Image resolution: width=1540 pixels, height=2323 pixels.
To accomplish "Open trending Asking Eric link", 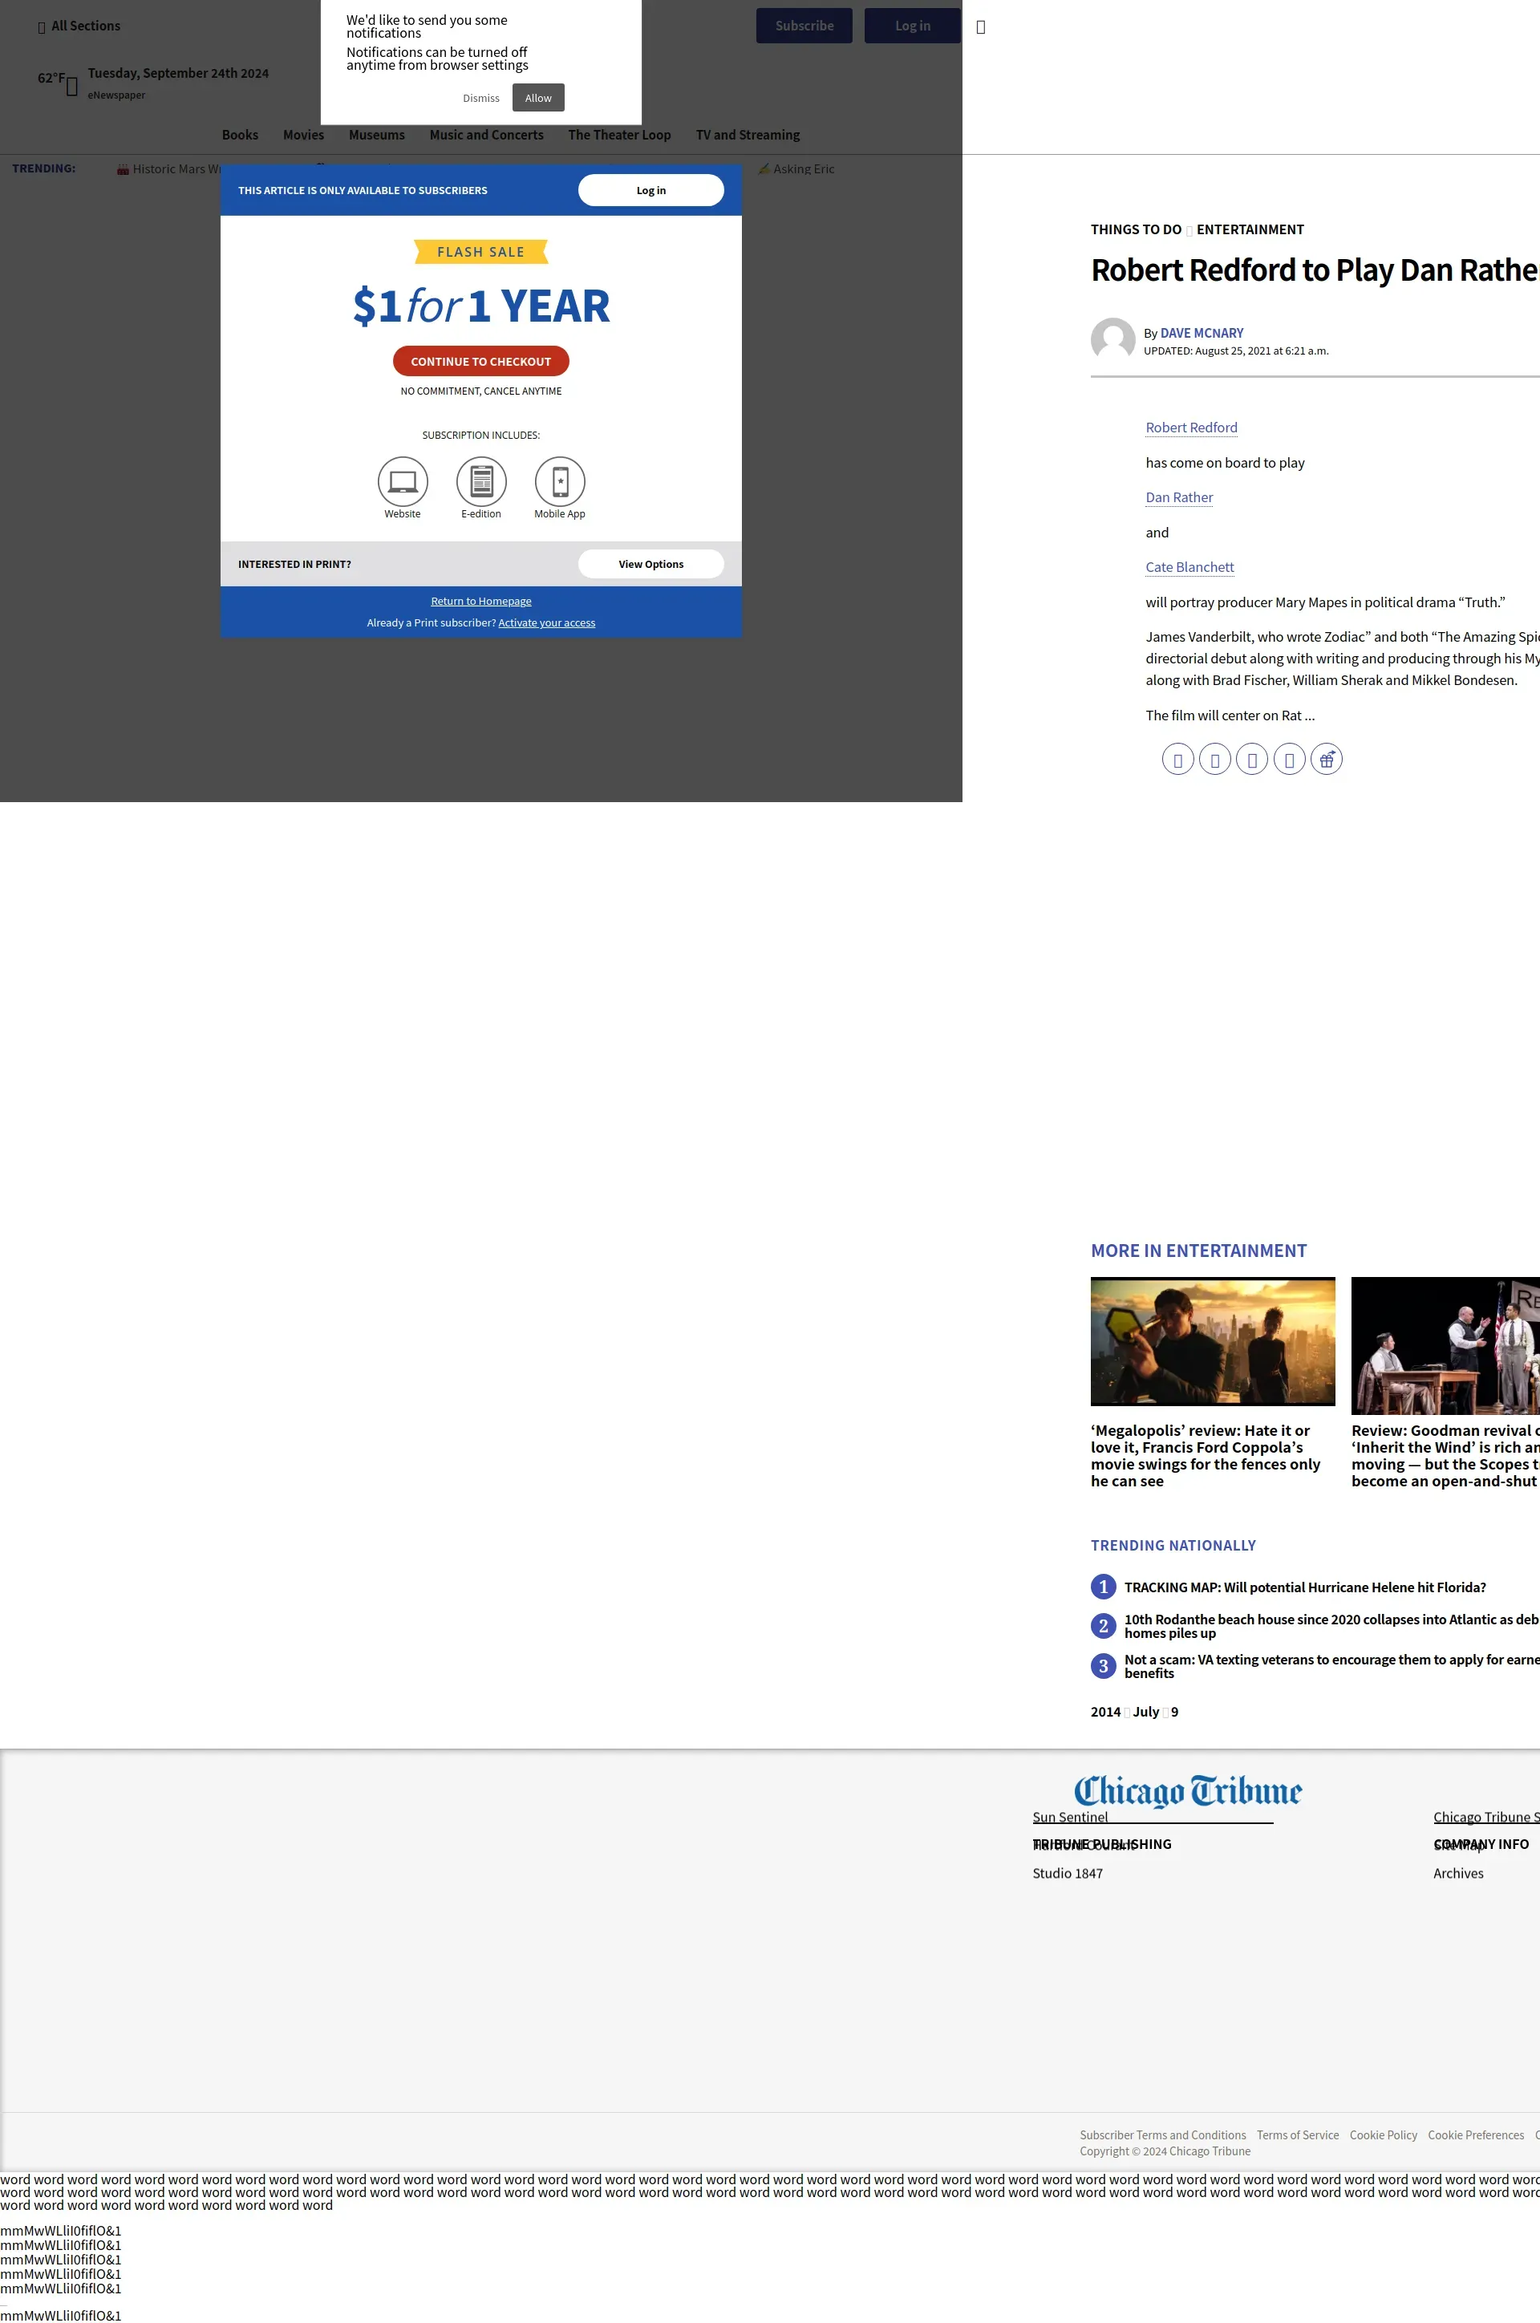I will tap(796, 169).
